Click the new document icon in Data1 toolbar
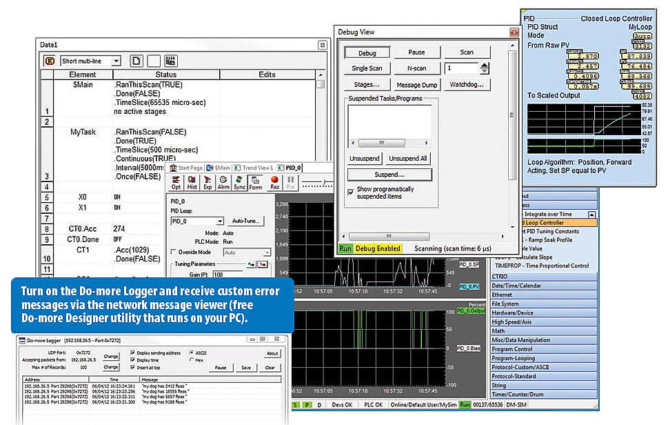This screenshot has height=425, width=668. pos(136,61)
